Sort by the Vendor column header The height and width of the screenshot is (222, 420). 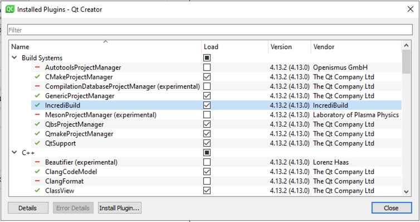pos(356,46)
